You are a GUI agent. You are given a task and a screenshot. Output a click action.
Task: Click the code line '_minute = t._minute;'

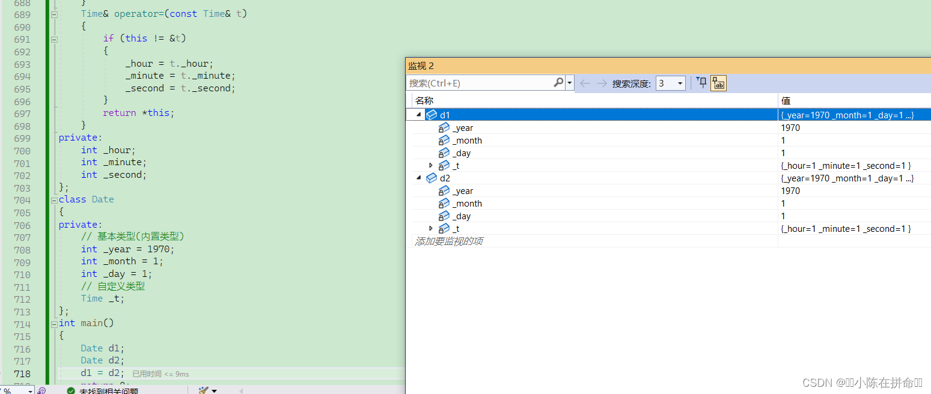(180, 76)
